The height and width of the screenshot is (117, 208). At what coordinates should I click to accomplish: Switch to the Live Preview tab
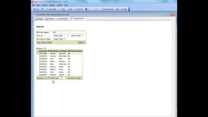pos(62,19)
